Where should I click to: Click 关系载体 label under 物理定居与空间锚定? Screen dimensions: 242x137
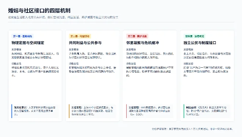[16, 50]
